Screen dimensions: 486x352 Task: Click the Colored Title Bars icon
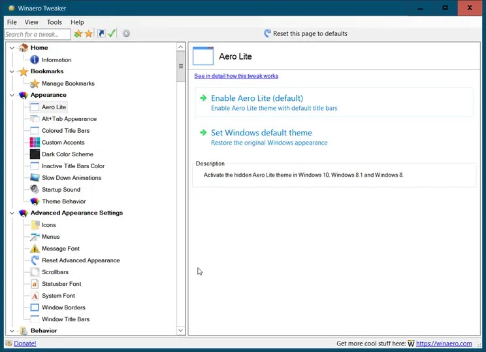pyautogui.click(x=35, y=131)
